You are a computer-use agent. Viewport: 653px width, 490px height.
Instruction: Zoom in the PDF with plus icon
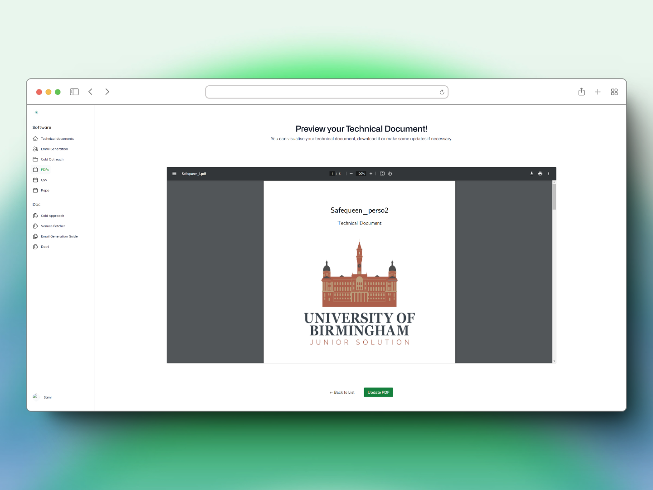click(371, 174)
